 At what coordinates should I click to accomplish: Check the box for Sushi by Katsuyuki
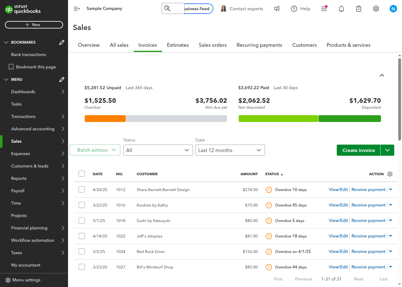82,220
